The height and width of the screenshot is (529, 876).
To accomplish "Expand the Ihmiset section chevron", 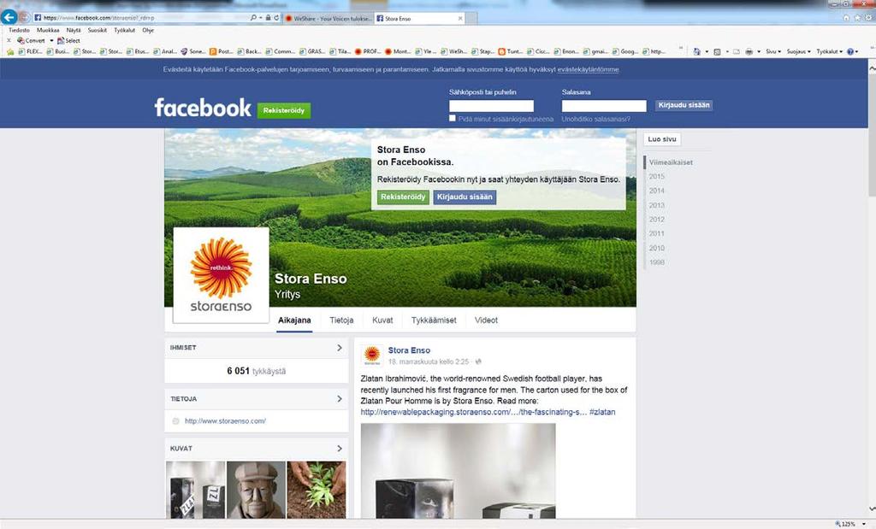I will click(339, 348).
